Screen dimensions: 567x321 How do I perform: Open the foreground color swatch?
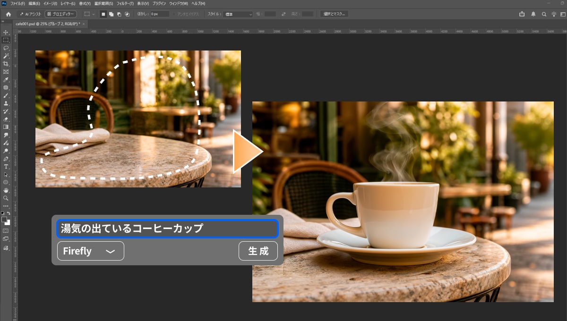tap(4, 220)
